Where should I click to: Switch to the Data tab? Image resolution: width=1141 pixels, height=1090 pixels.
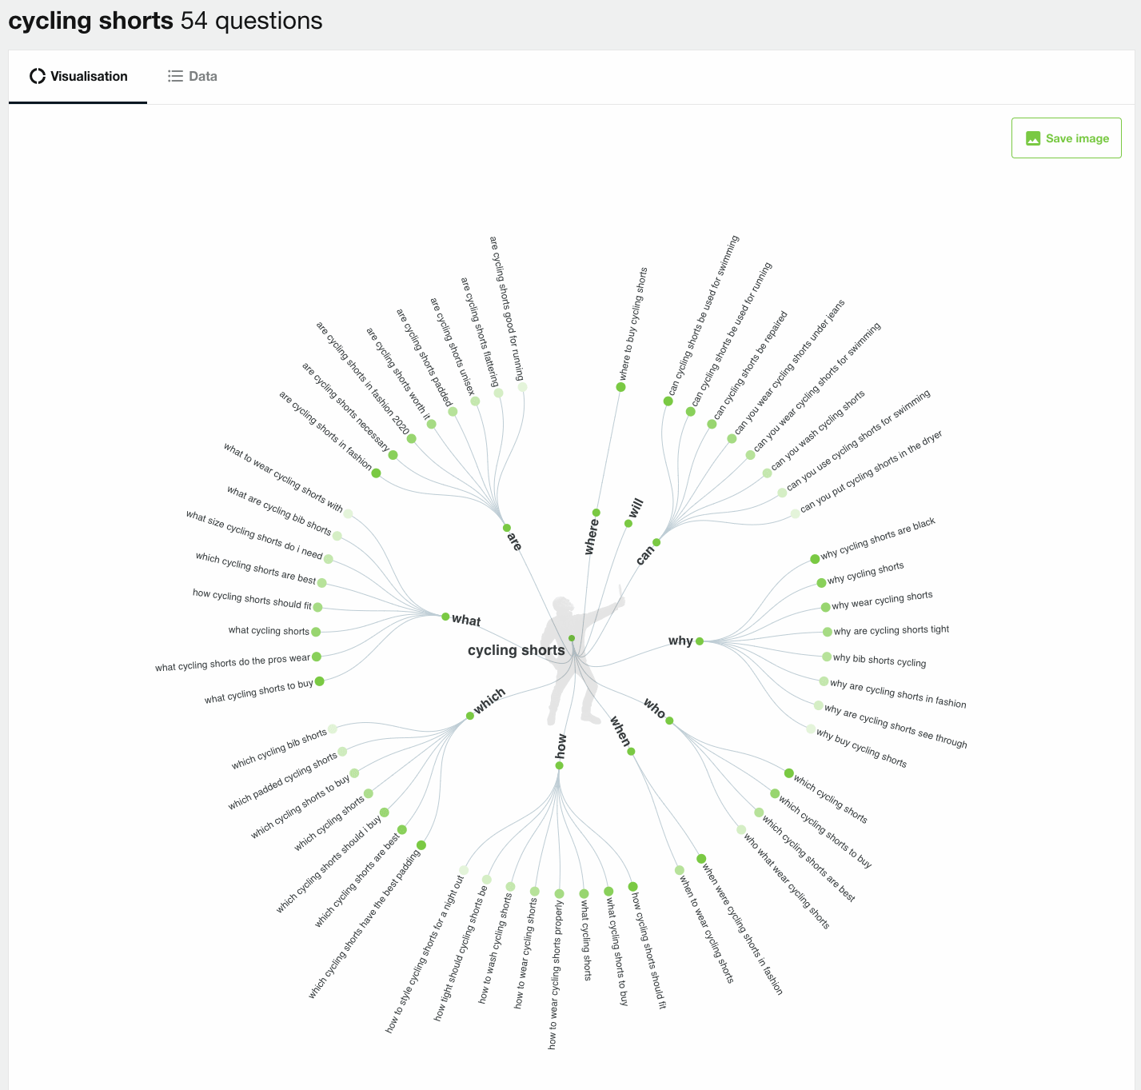[192, 77]
